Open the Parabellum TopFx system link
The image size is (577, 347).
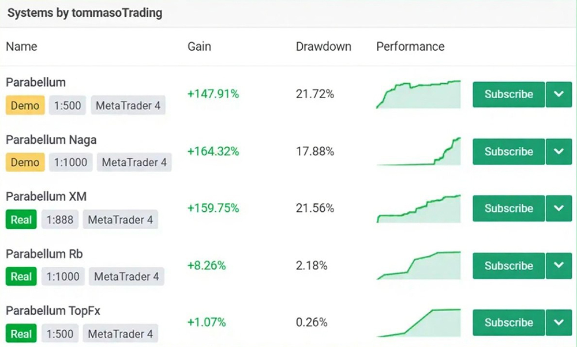pyautogui.click(x=53, y=311)
